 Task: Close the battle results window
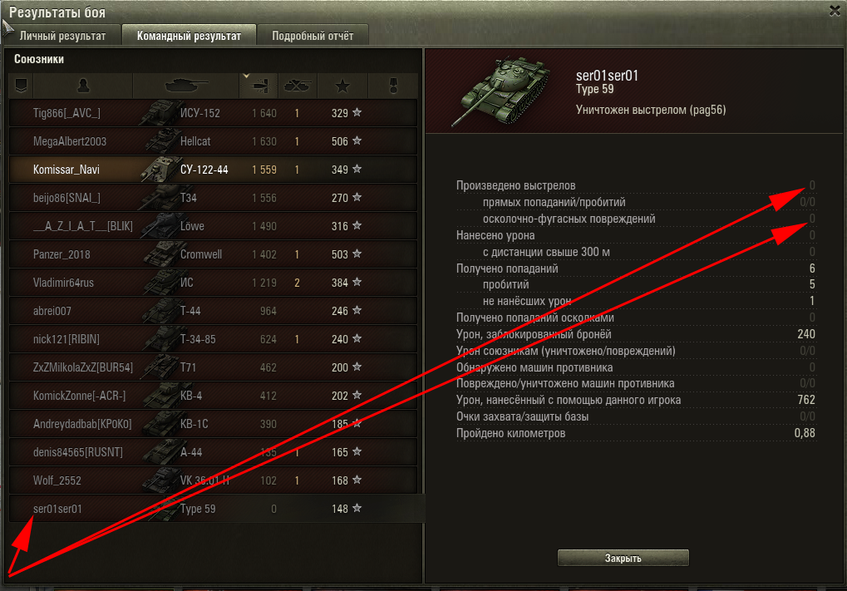coord(835,11)
